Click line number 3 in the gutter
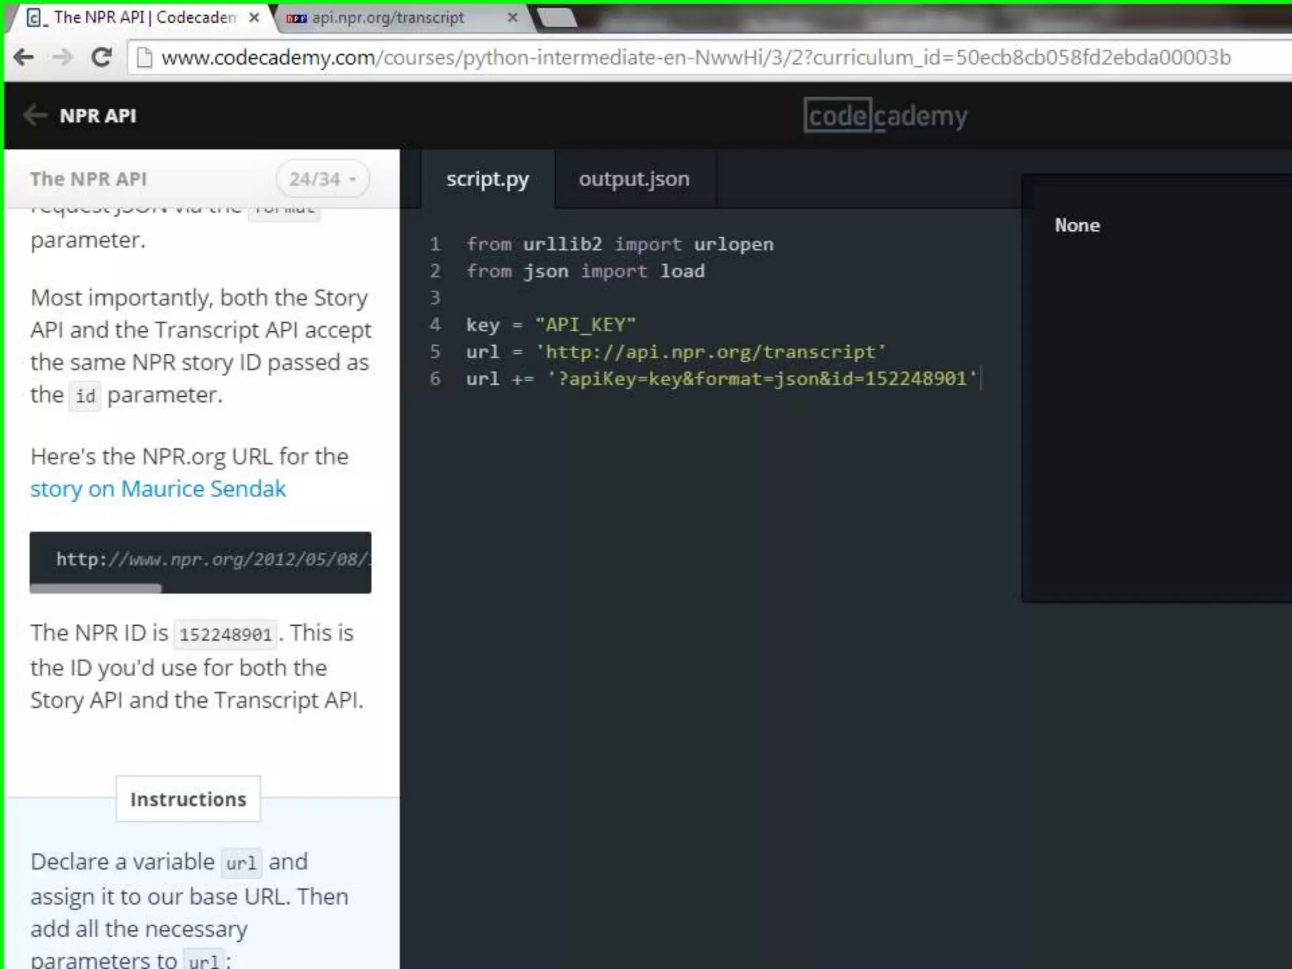Screen dimensions: 1292x969 pyautogui.click(x=435, y=298)
